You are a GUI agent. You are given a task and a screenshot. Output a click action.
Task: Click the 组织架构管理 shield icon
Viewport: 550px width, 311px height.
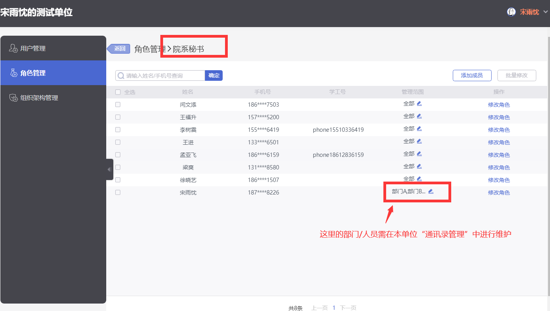[13, 98]
